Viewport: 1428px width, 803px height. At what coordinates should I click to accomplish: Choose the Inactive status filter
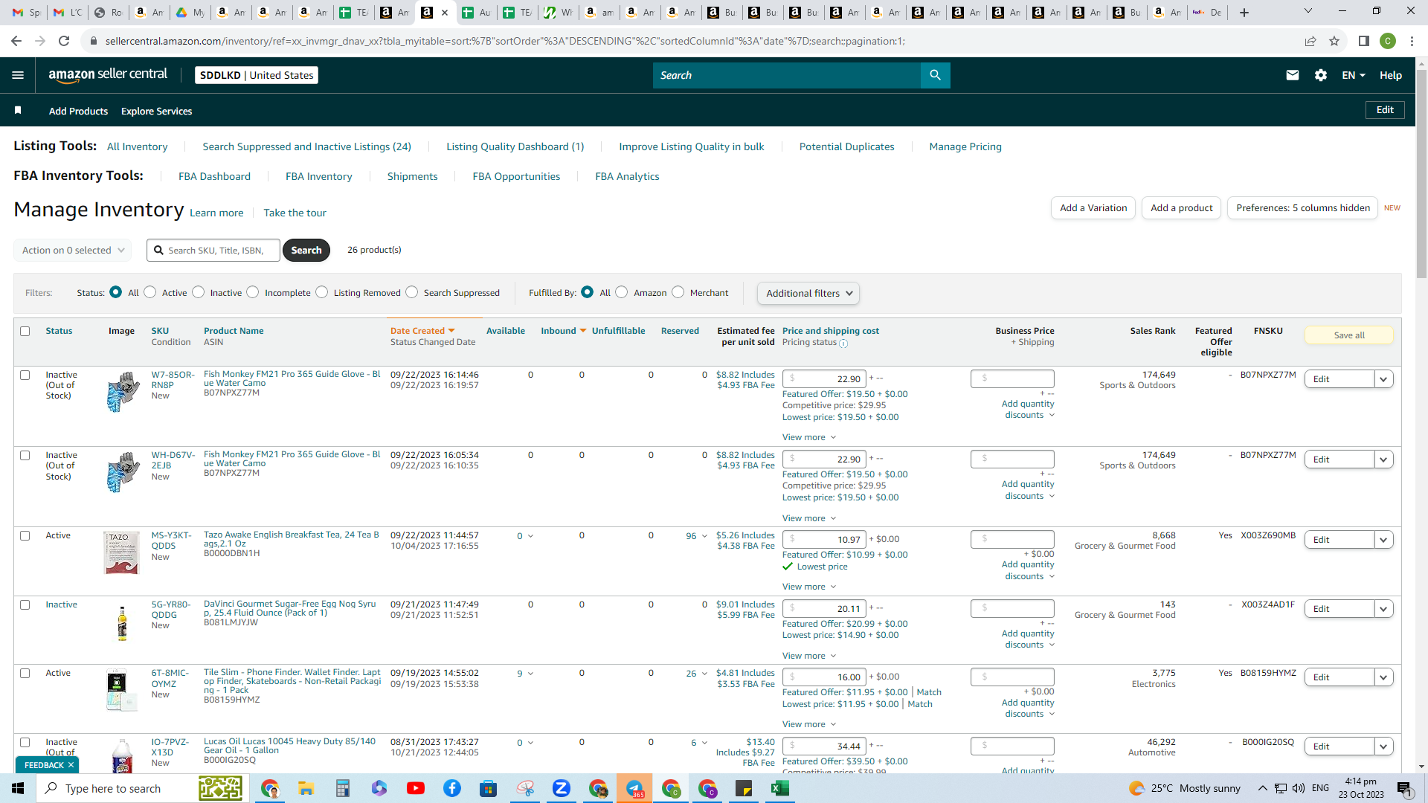199,292
